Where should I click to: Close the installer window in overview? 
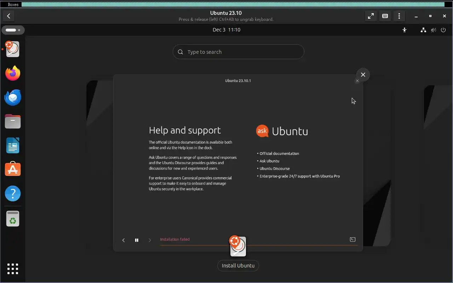pos(363,75)
